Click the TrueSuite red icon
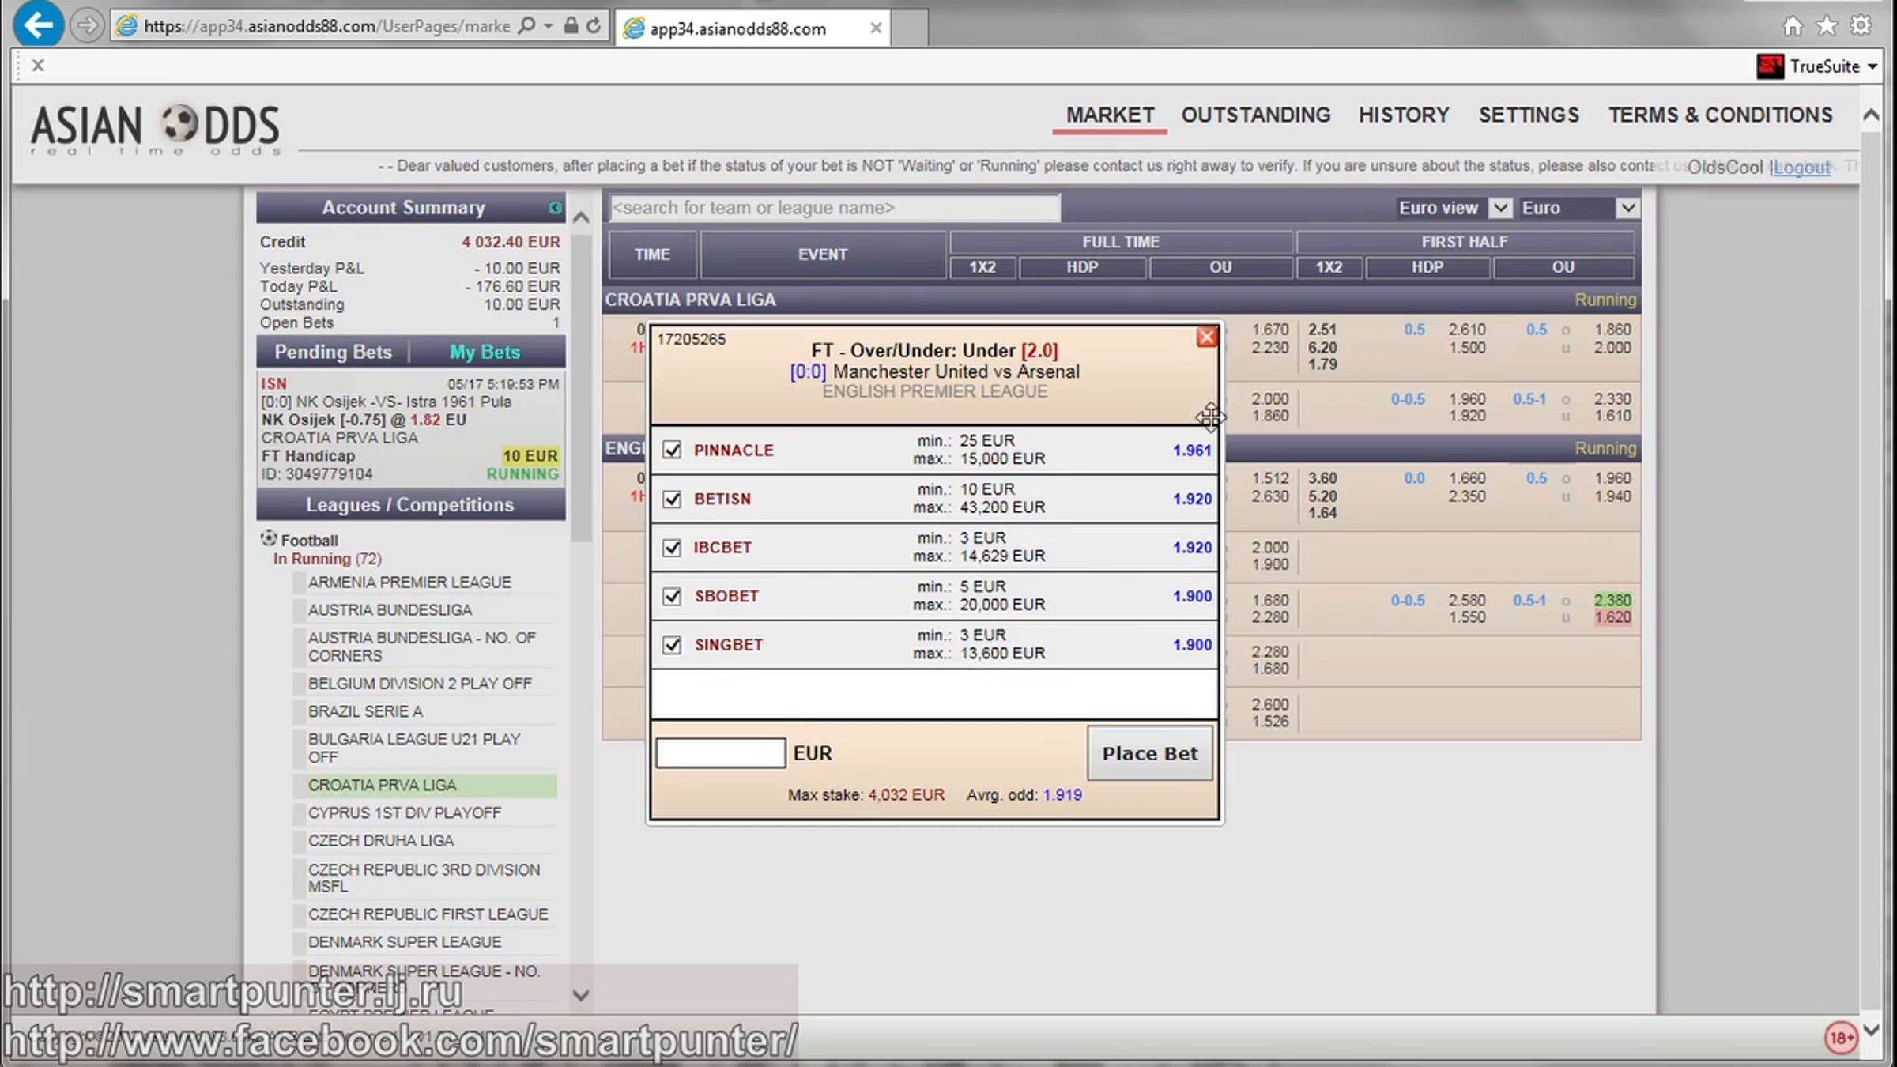 1770,66
